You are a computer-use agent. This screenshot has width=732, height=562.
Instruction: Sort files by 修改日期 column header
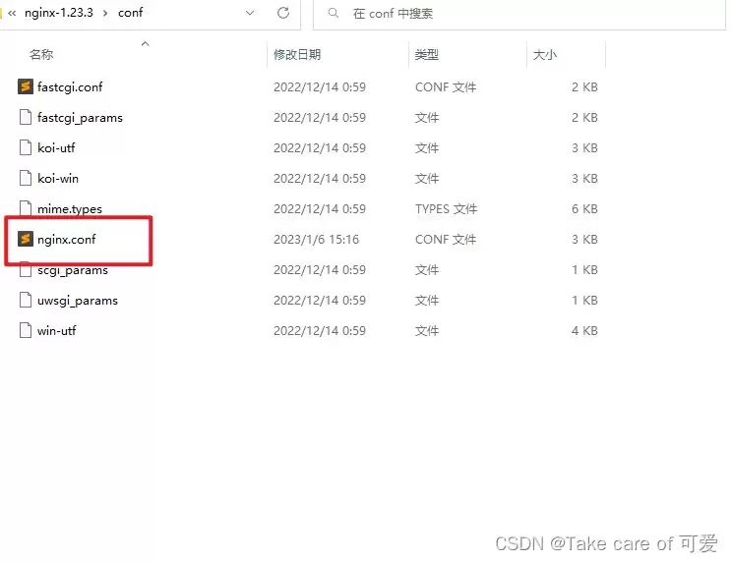pyautogui.click(x=297, y=54)
